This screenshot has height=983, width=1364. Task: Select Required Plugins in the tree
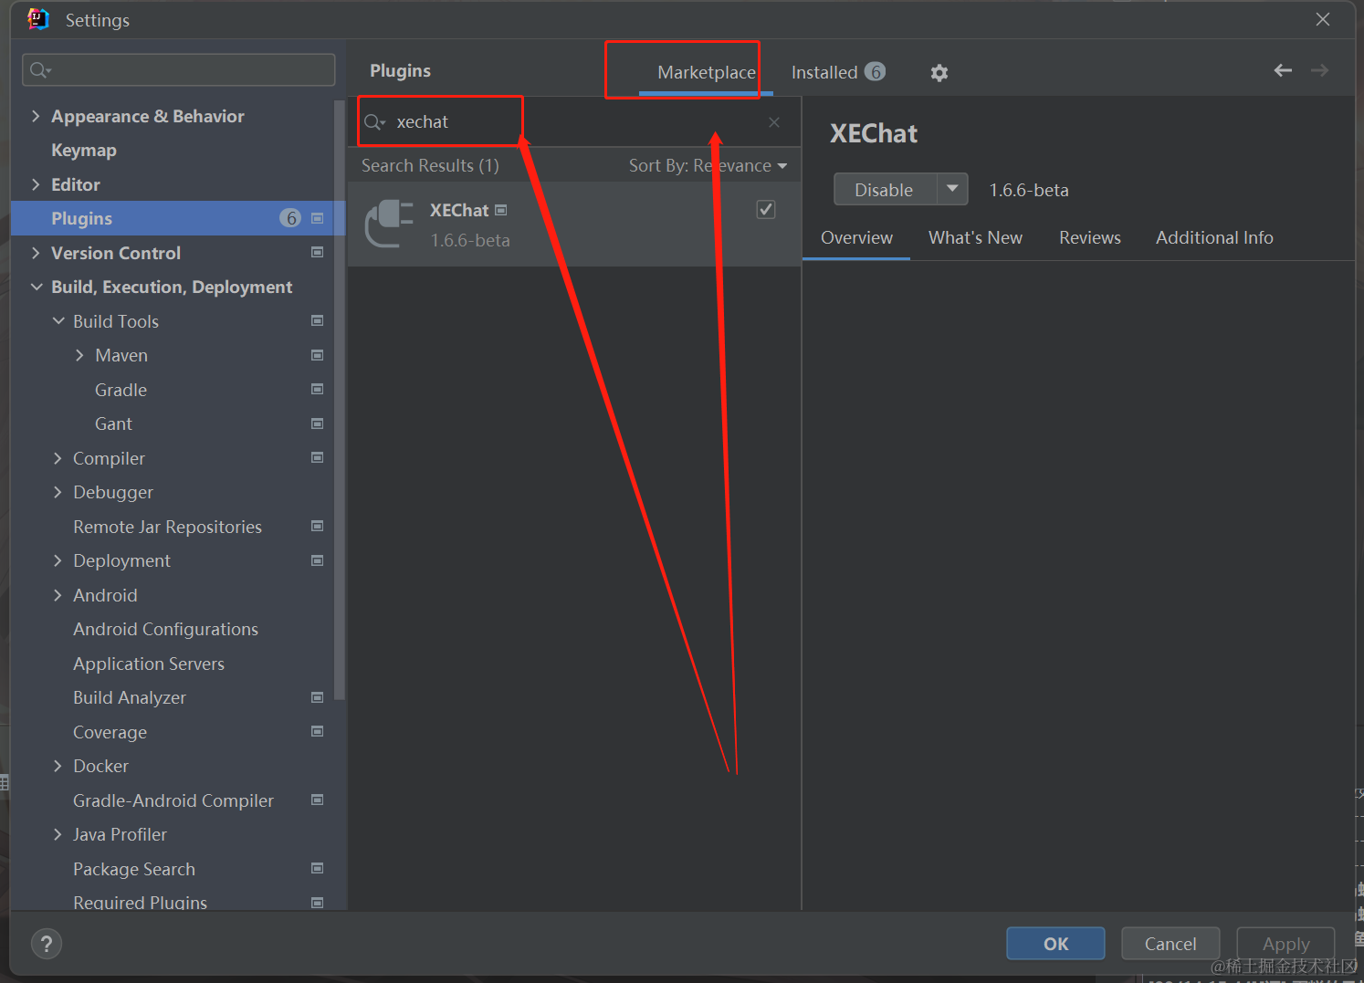coord(140,902)
